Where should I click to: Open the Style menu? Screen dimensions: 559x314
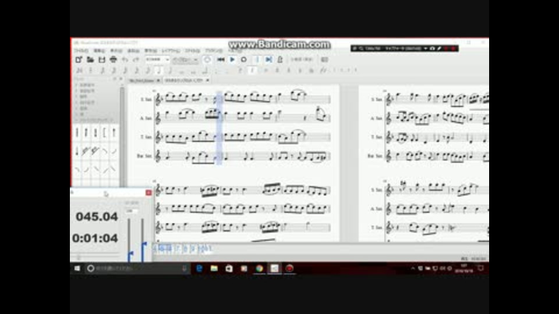193,51
